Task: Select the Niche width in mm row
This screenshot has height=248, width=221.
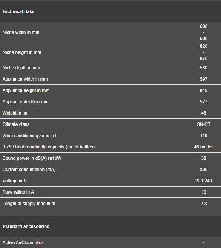Action: click(x=110, y=32)
